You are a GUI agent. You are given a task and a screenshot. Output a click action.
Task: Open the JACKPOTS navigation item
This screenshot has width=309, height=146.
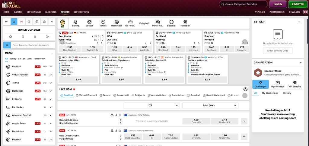pyautogui.click(x=51, y=12)
